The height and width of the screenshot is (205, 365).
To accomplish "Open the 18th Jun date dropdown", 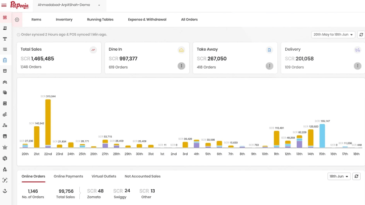I will coord(339,176).
